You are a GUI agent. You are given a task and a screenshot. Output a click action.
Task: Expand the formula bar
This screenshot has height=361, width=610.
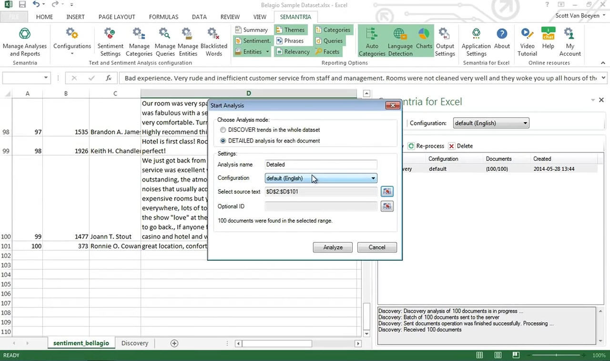(x=603, y=78)
